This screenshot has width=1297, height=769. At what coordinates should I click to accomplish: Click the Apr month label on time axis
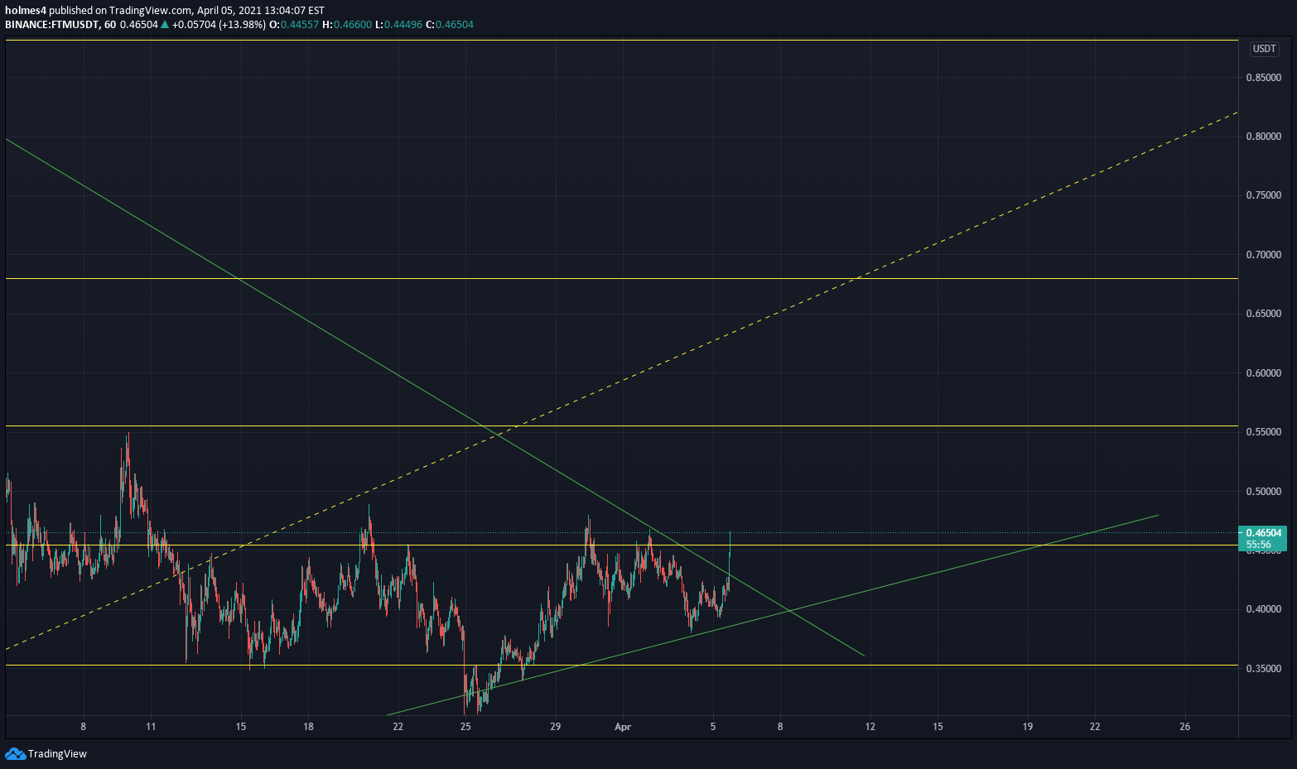tap(623, 727)
